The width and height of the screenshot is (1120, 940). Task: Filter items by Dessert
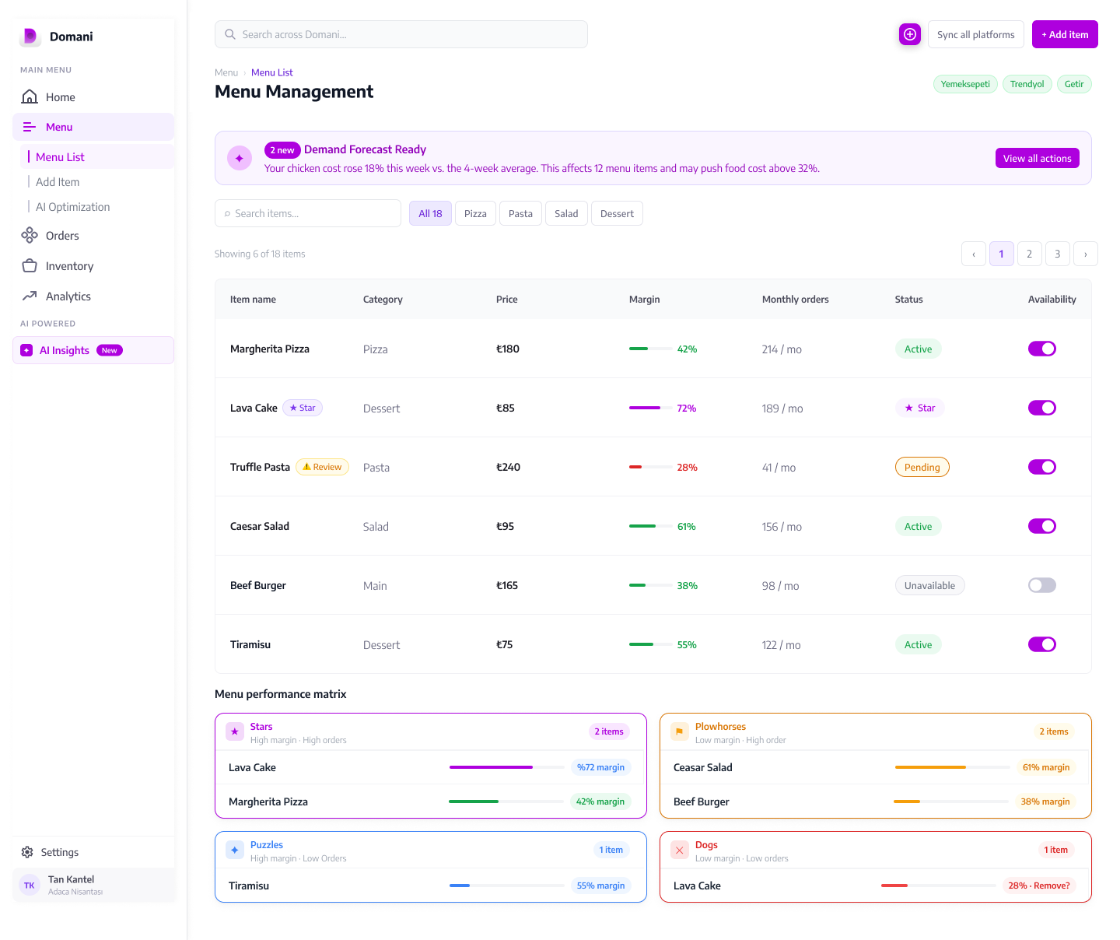coord(617,213)
